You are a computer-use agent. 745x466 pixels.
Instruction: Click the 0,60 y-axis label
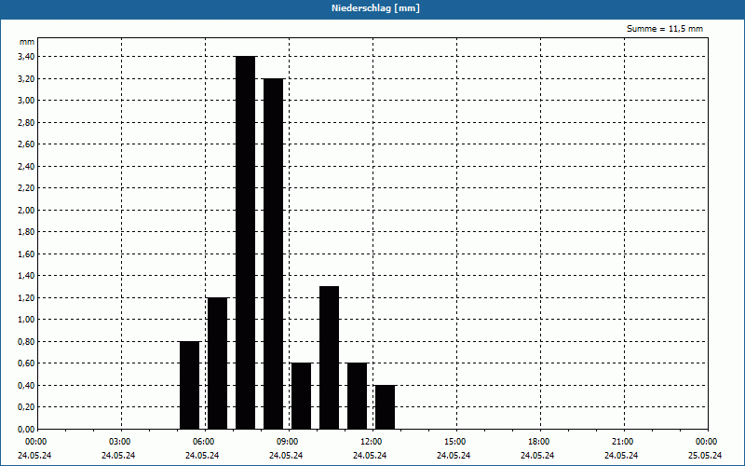coord(26,363)
